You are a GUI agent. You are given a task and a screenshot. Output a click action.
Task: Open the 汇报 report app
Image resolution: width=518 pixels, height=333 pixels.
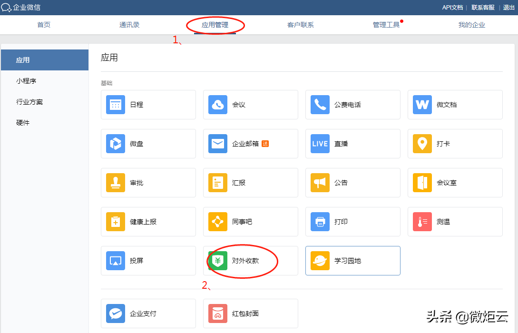(250, 183)
